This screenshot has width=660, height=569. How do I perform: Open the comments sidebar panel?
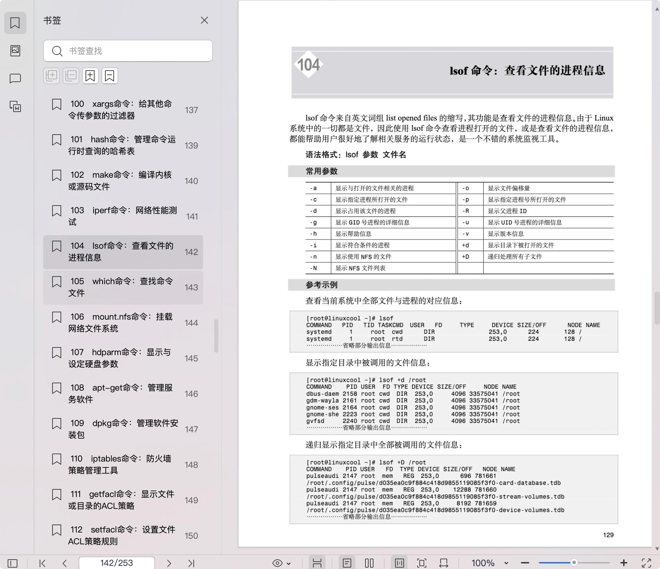pyautogui.click(x=15, y=79)
